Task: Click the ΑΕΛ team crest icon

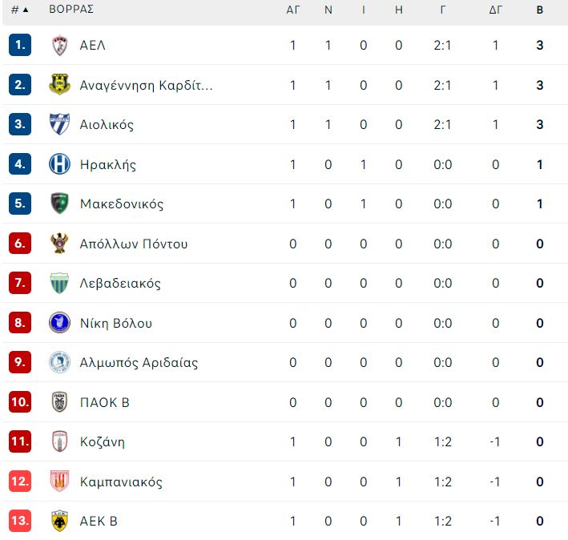Action: pyautogui.click(x=60, y=46)
